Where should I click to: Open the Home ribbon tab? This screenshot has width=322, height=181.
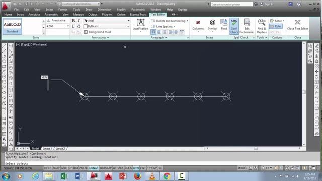click(8, 15)
